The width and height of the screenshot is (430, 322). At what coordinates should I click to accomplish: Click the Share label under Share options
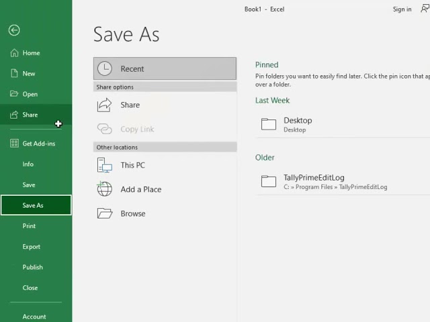[x=130, y=105]
